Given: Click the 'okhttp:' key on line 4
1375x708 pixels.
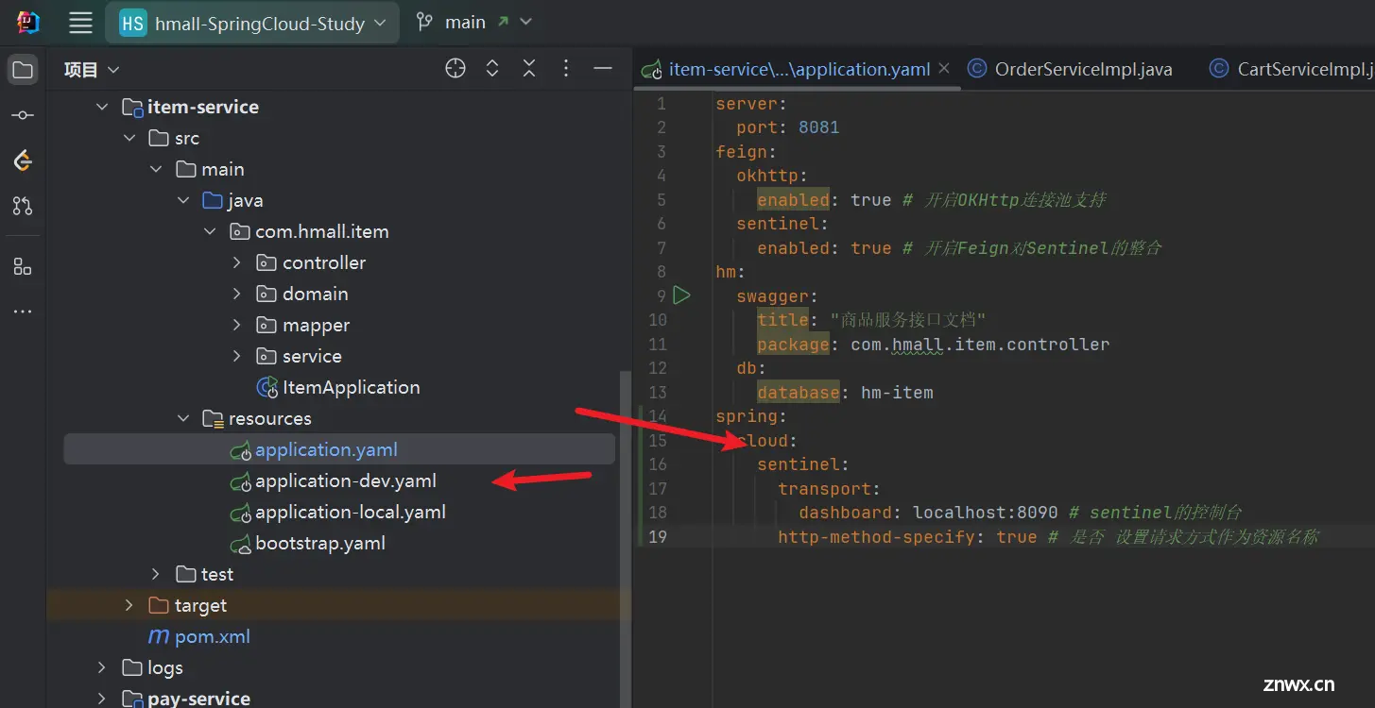Looking at the screenshot, I should 772,176.
